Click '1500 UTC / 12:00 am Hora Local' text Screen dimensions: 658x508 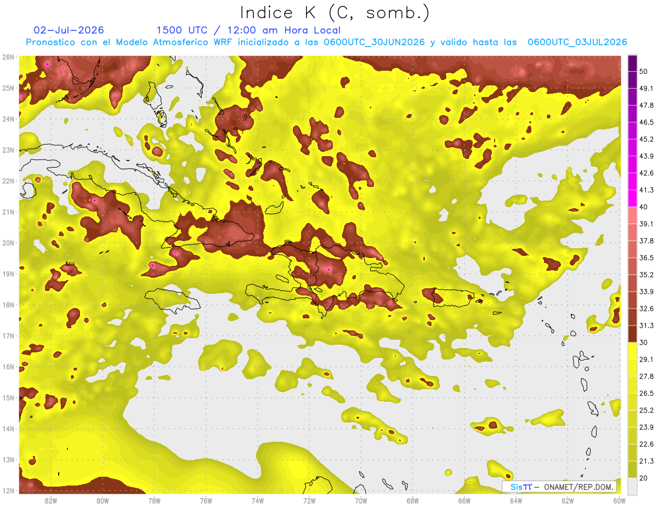(248, 30)
